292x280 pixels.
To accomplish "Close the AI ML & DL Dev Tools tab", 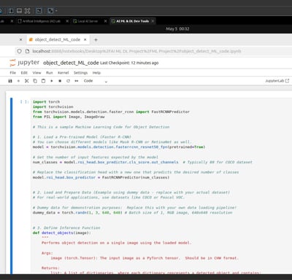I will point(153,21).
